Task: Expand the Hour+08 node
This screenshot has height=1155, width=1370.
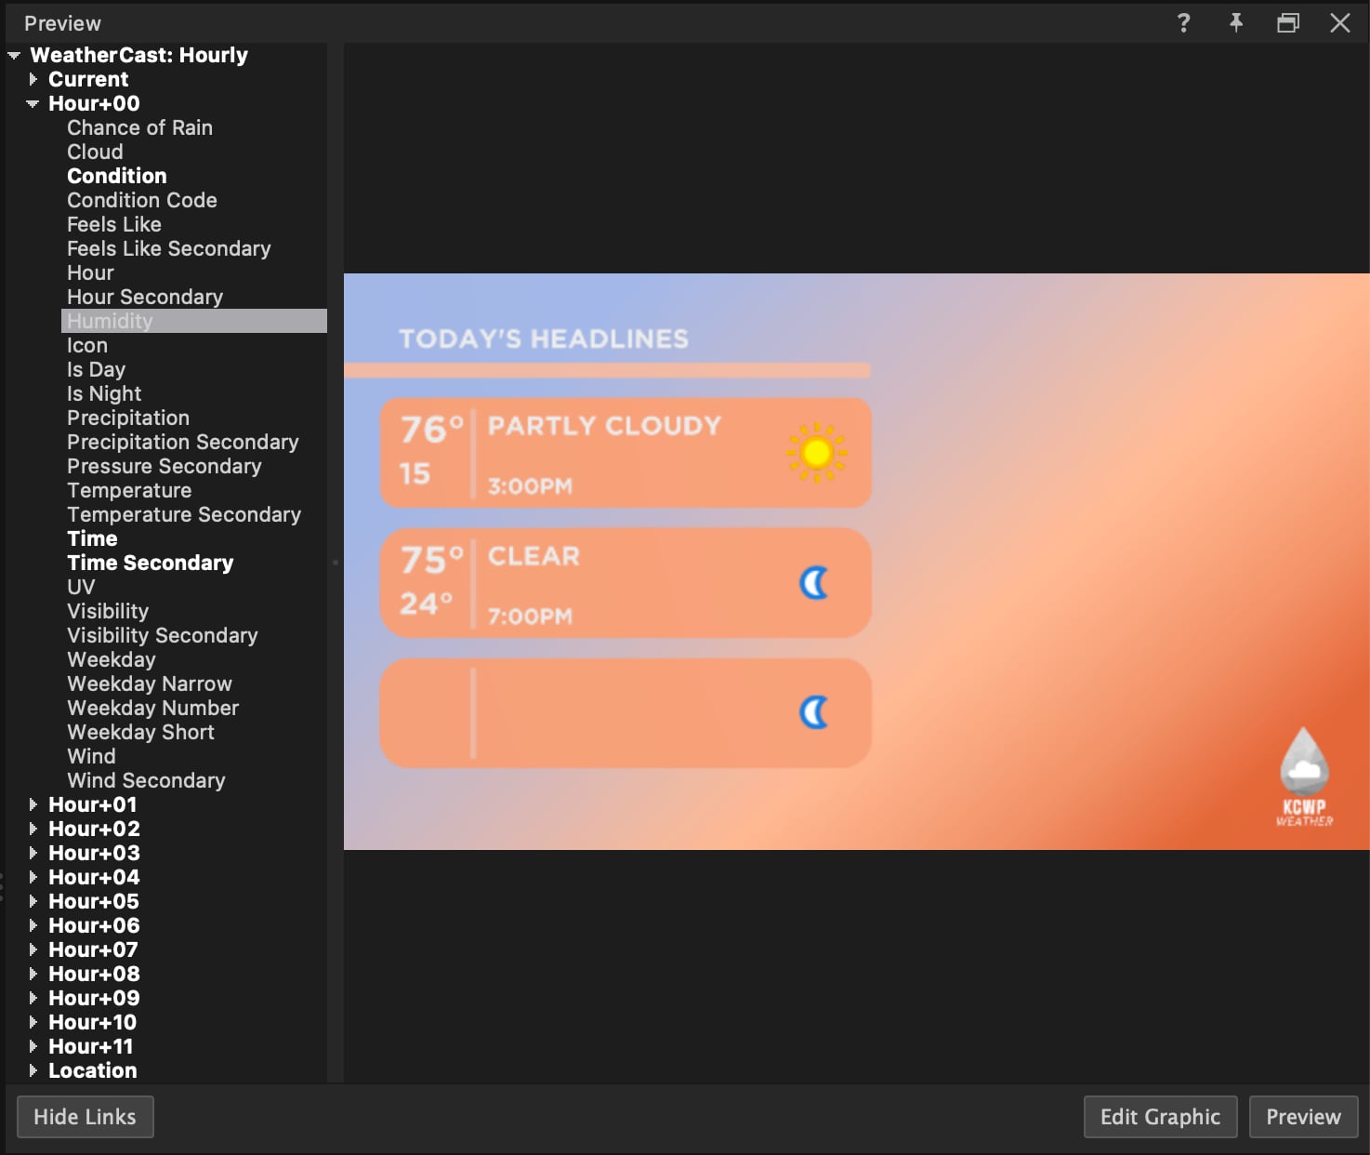Action: tap(33, 975)
